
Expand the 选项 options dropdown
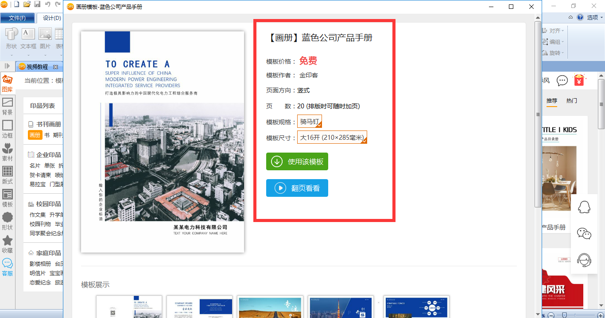pos(595,18)
